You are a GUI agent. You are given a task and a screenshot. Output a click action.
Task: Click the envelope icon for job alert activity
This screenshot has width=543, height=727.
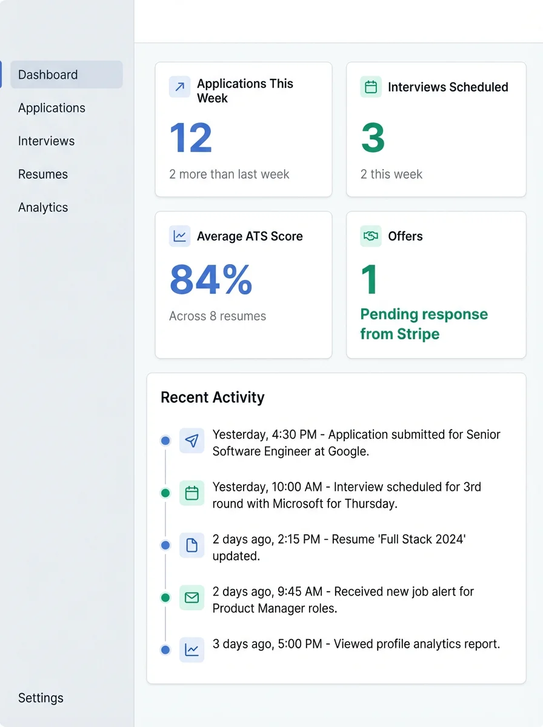point(192,598)
